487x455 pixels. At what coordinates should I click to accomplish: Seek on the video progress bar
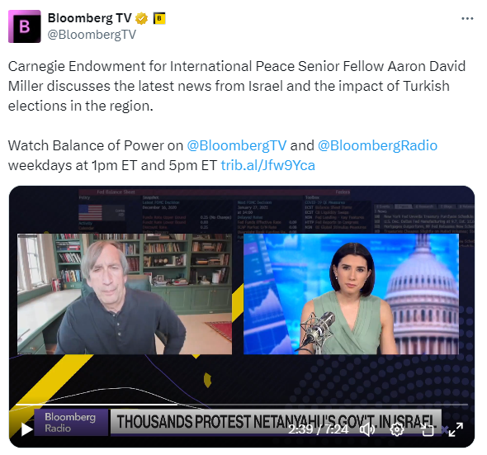pyautogui.click(x=242, y=405)
